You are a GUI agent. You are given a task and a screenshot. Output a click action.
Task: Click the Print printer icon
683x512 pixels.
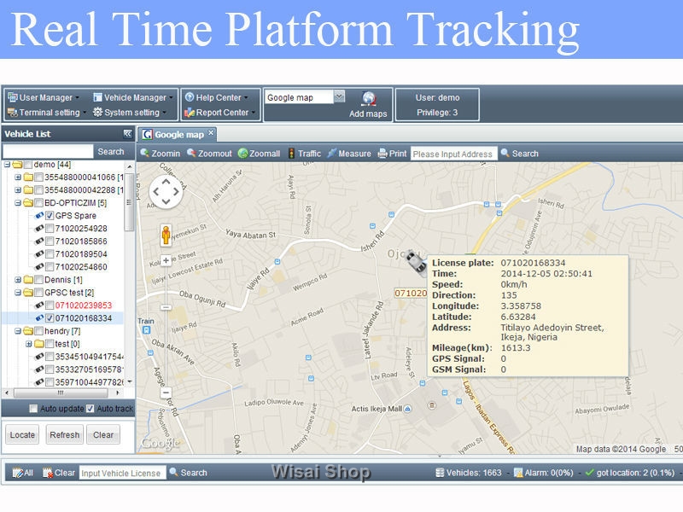(382, 154)
